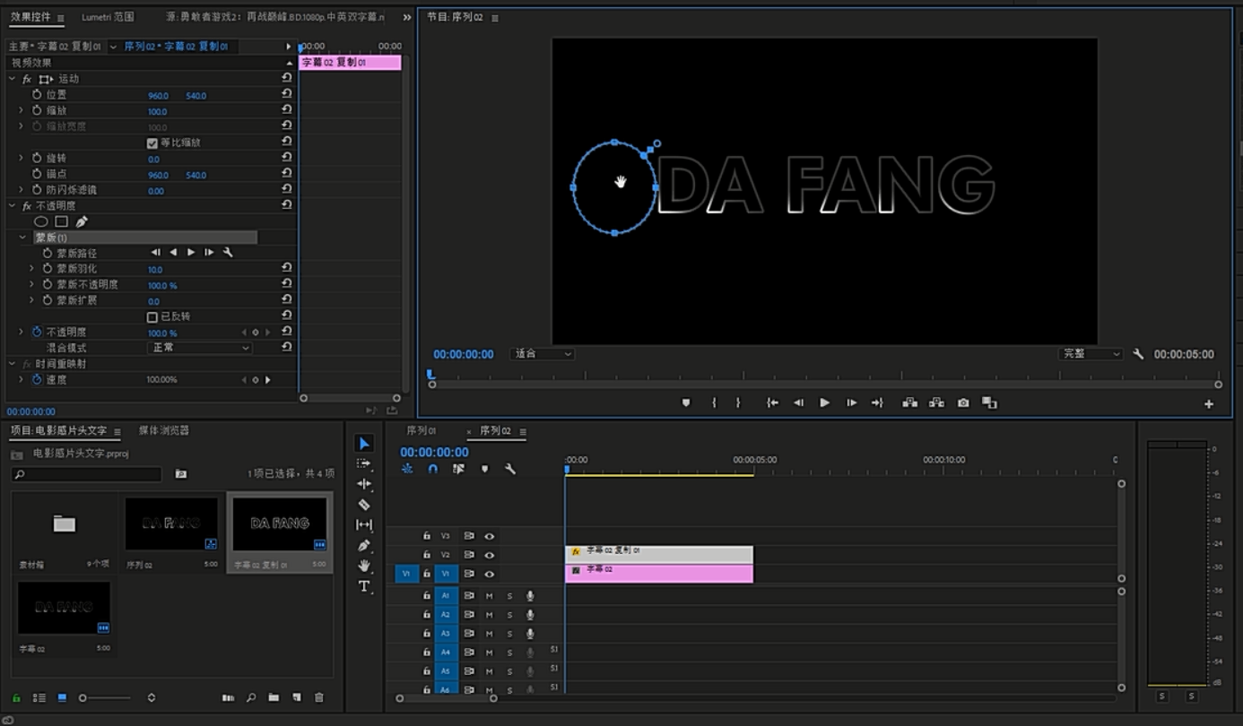1243x726 pixels.
Task: Select the Selection arrow tool
Action: point(363,444)
